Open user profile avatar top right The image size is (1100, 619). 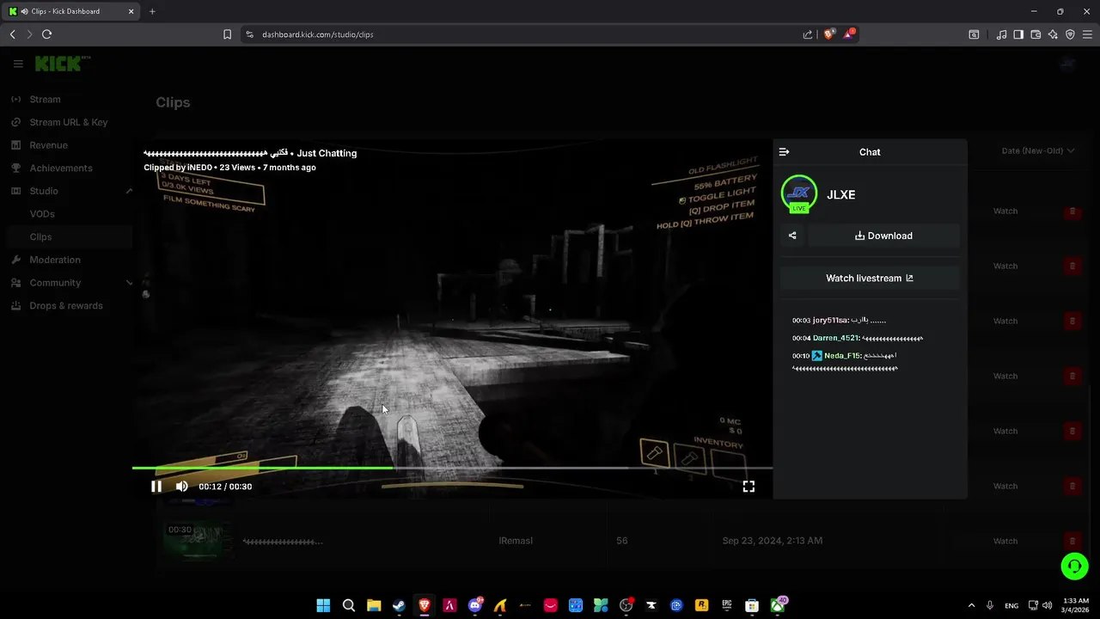click(x=1067, y=64)
